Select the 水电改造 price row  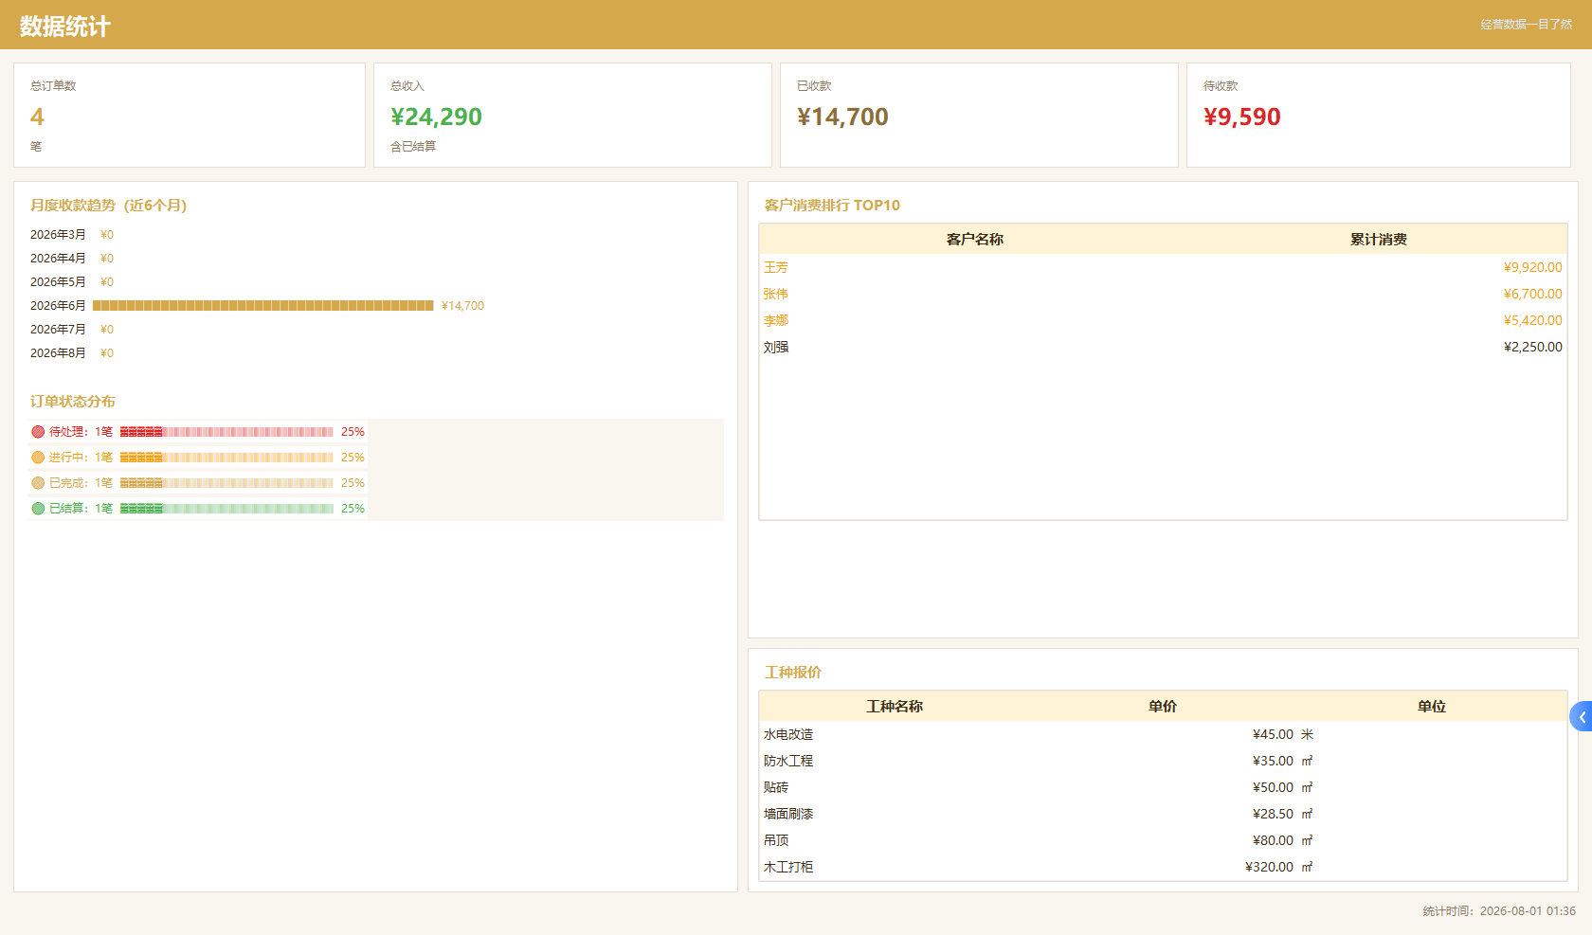coord(1163,734)
